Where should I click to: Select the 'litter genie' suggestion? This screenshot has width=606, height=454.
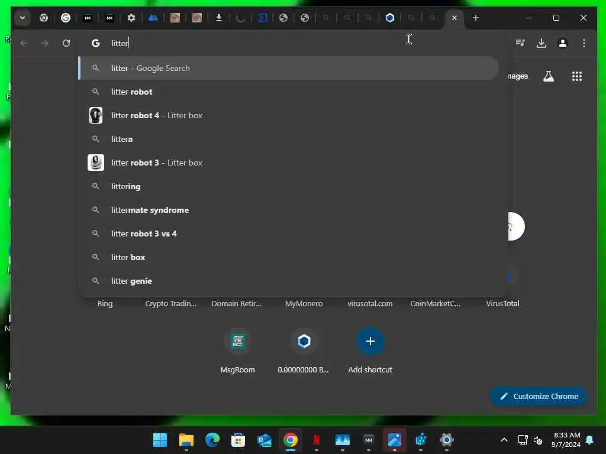(288, 281)
